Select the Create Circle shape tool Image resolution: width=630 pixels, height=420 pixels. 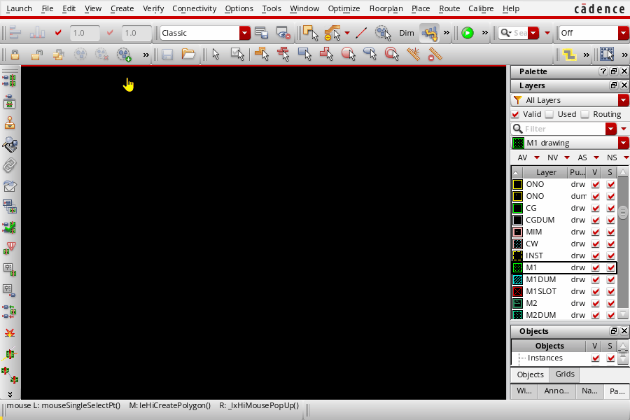pyautogui.click(x=348, y=54)
